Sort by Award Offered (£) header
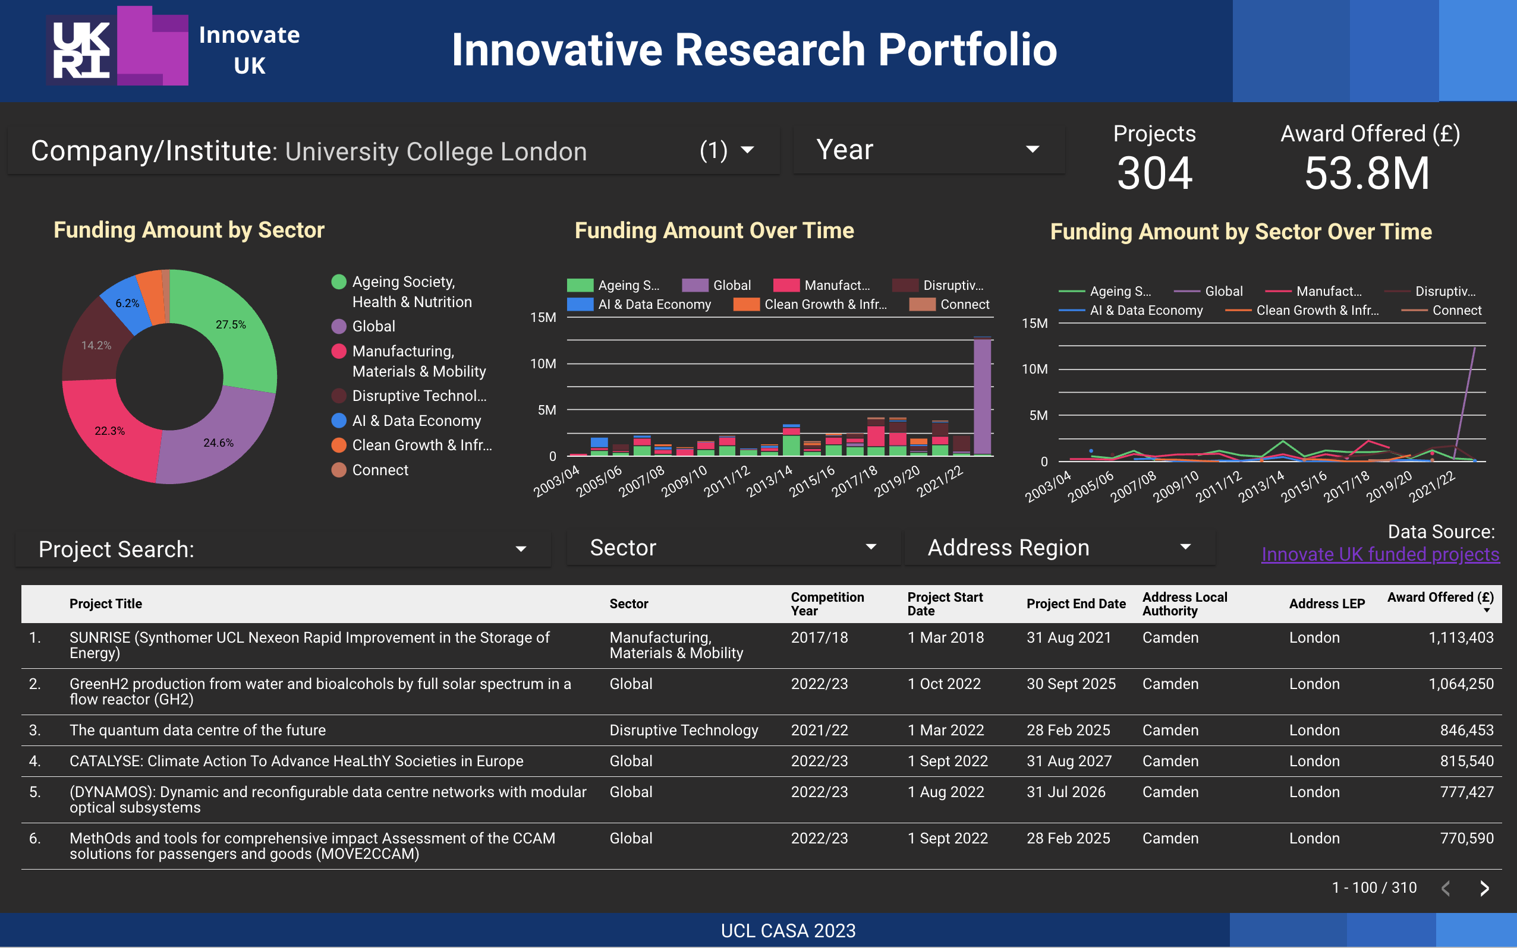 tap(1440, 597)
